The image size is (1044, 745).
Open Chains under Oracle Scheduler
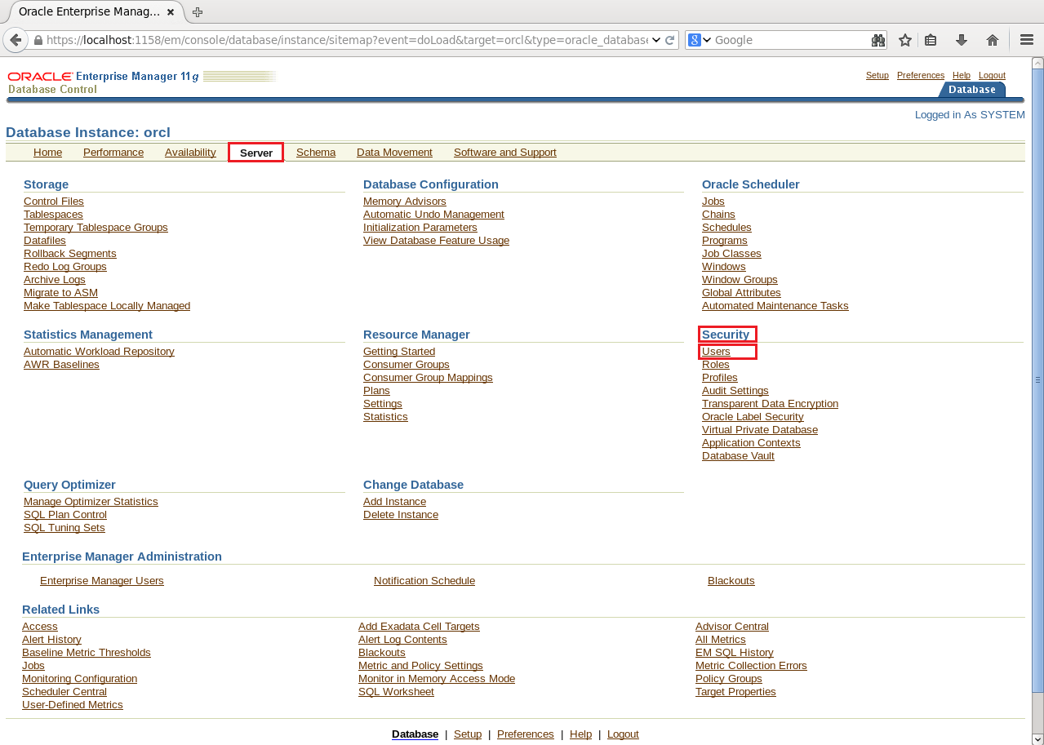coord(718,215)
